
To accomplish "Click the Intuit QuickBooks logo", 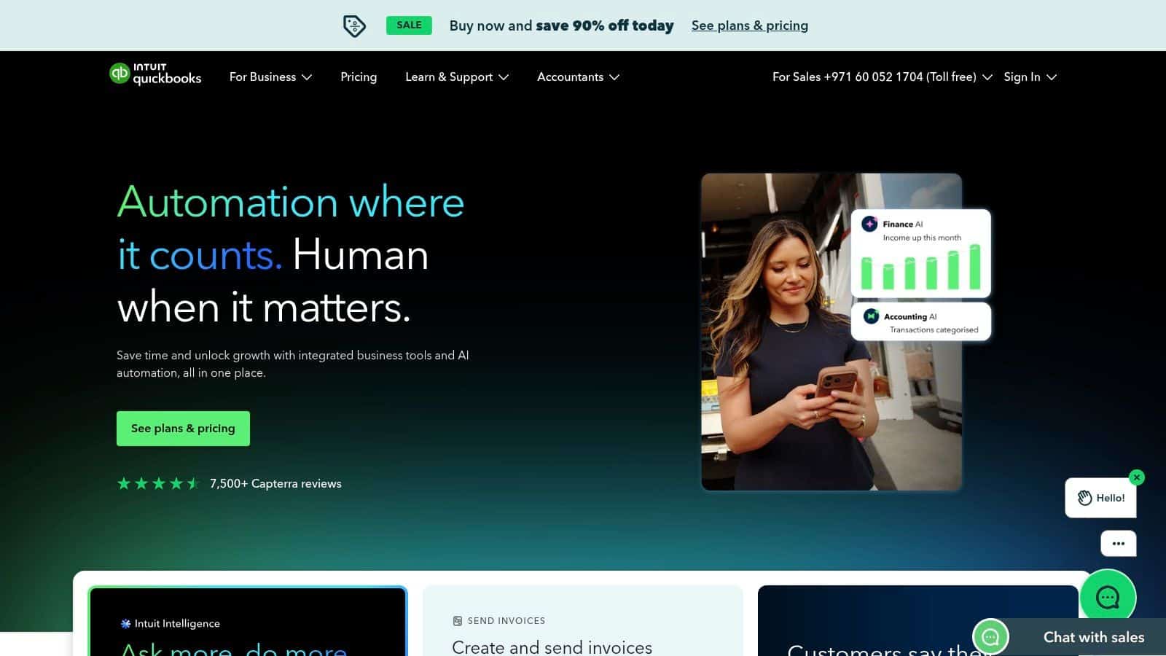I will pyautogui.click(x=155, y=74).
